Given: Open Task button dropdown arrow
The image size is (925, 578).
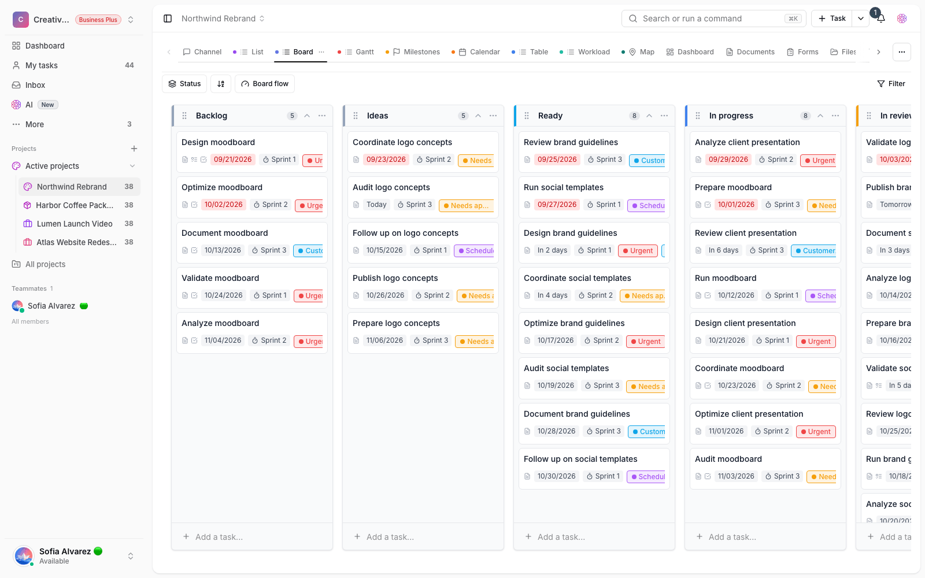Looking at the screenshot, I should coord(861,18).
